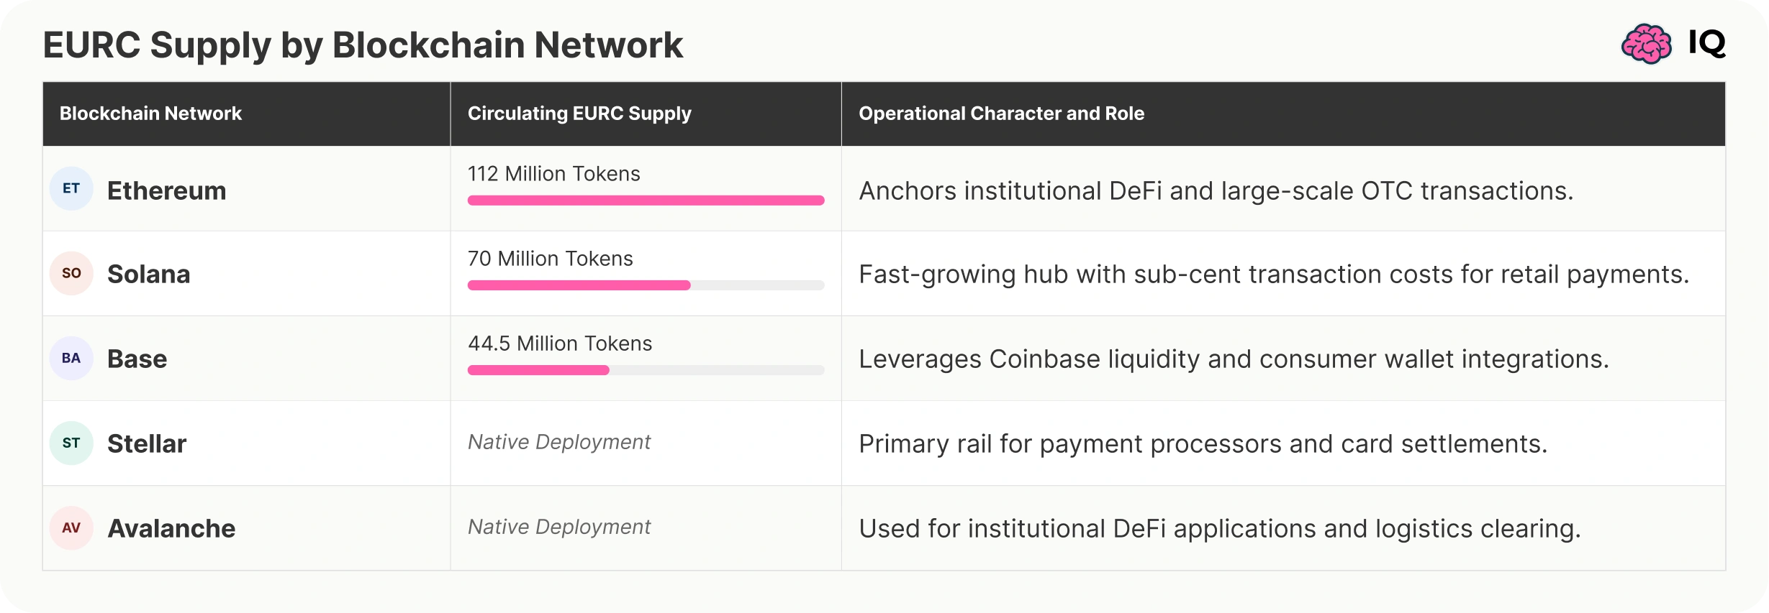Click the EURC Supply by Blockchain Network title
This screenshot has height=613, width=1769.
pos(363,45)
